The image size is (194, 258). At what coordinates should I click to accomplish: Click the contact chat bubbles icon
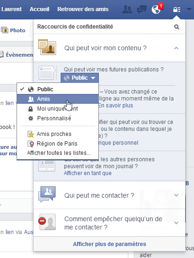[x=47, y=194]
